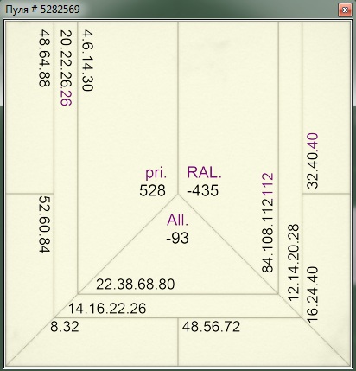Click the 32.40.40 score entry

(313, 161)
